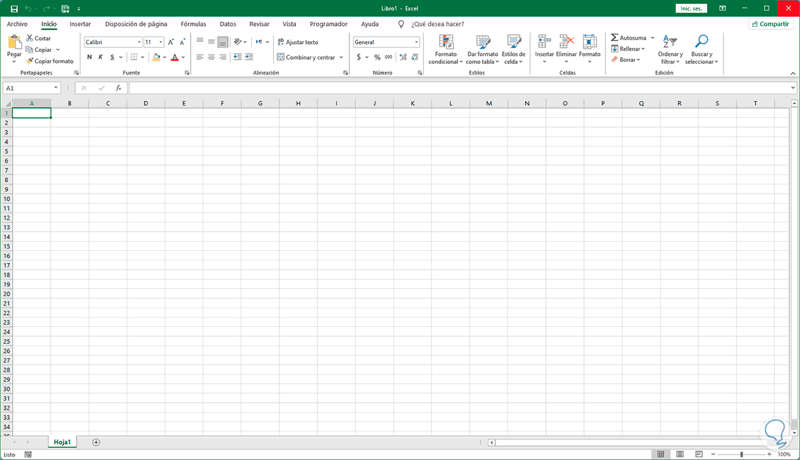Center text horizontally

211,57
